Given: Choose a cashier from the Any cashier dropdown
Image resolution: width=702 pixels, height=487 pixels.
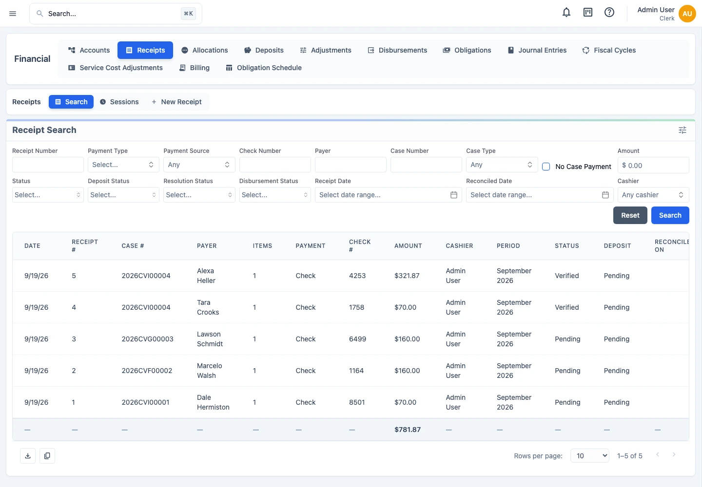Looking at the screenshot, I should point(653,195).
